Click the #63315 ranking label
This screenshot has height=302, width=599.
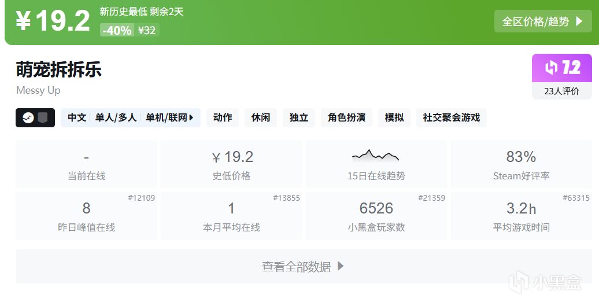tap(576, 198)
